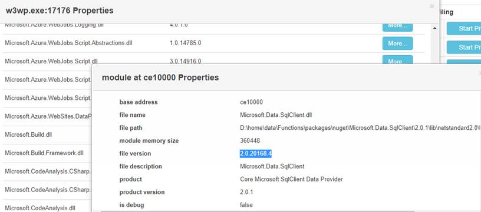Select the highlighted file version 2.0.20168.4
481x212 pixels.
coord(256,153)
